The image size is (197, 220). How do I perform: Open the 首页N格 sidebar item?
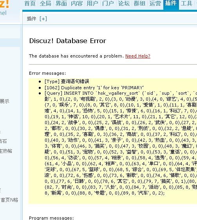9,200
